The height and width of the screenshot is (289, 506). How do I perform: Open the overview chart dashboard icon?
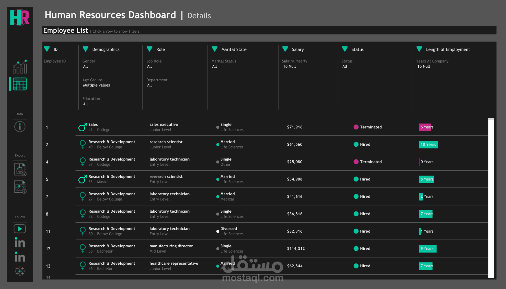[20, 67]
